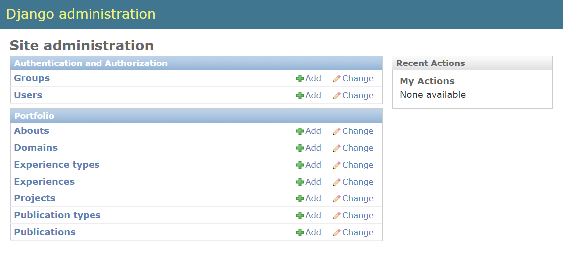This screenshot has width=563, height=258.
Task: Click the pencil icon in Domains row
Action: [x=337, y=148]
